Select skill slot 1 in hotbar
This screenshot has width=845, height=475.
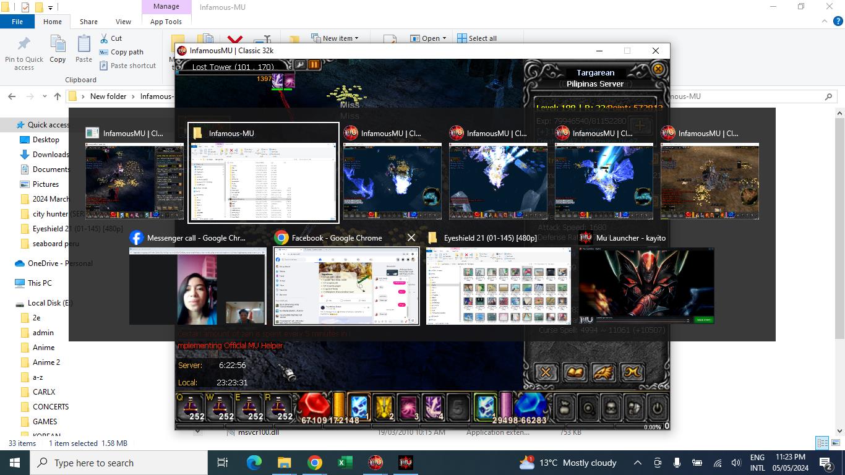[x=359, y=407]
